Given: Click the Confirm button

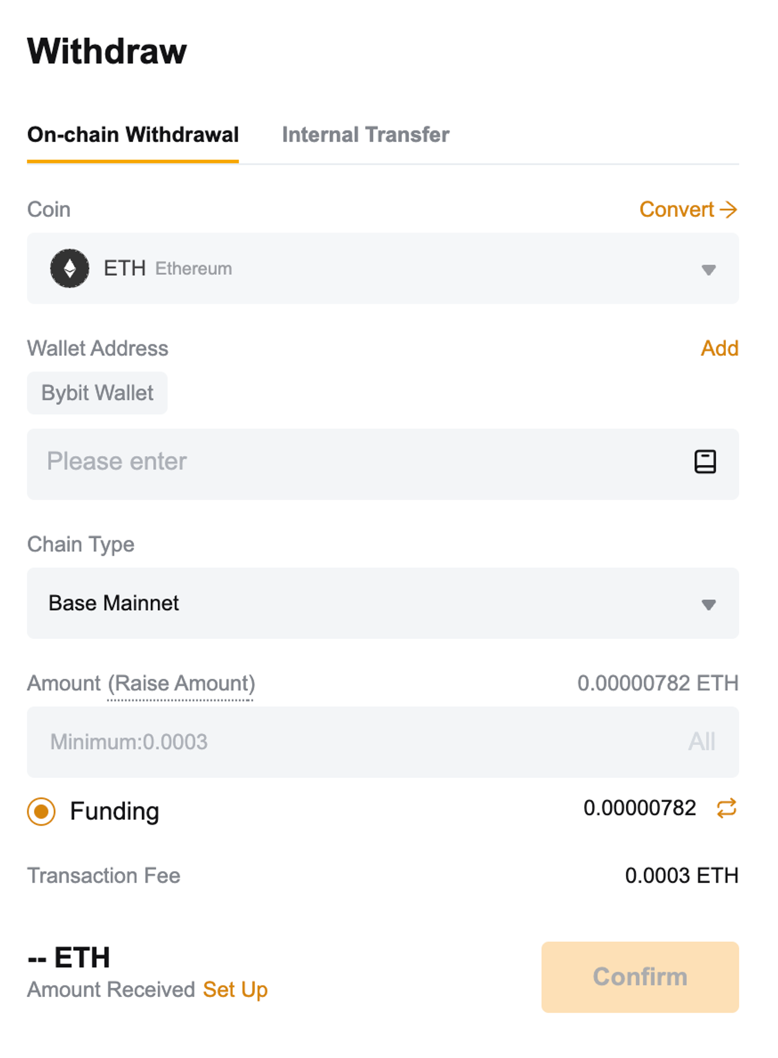Looking at the screenshot, I should [640, 977].
